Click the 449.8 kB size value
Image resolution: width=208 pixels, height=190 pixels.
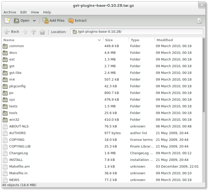[x=112, y=46]
